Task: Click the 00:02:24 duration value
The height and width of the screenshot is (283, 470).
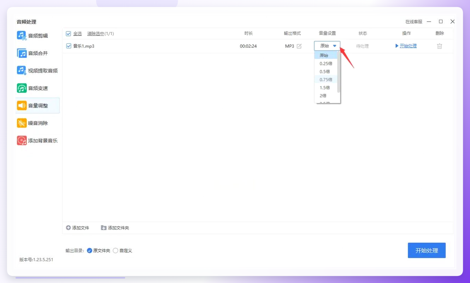Action: (248, 46)
